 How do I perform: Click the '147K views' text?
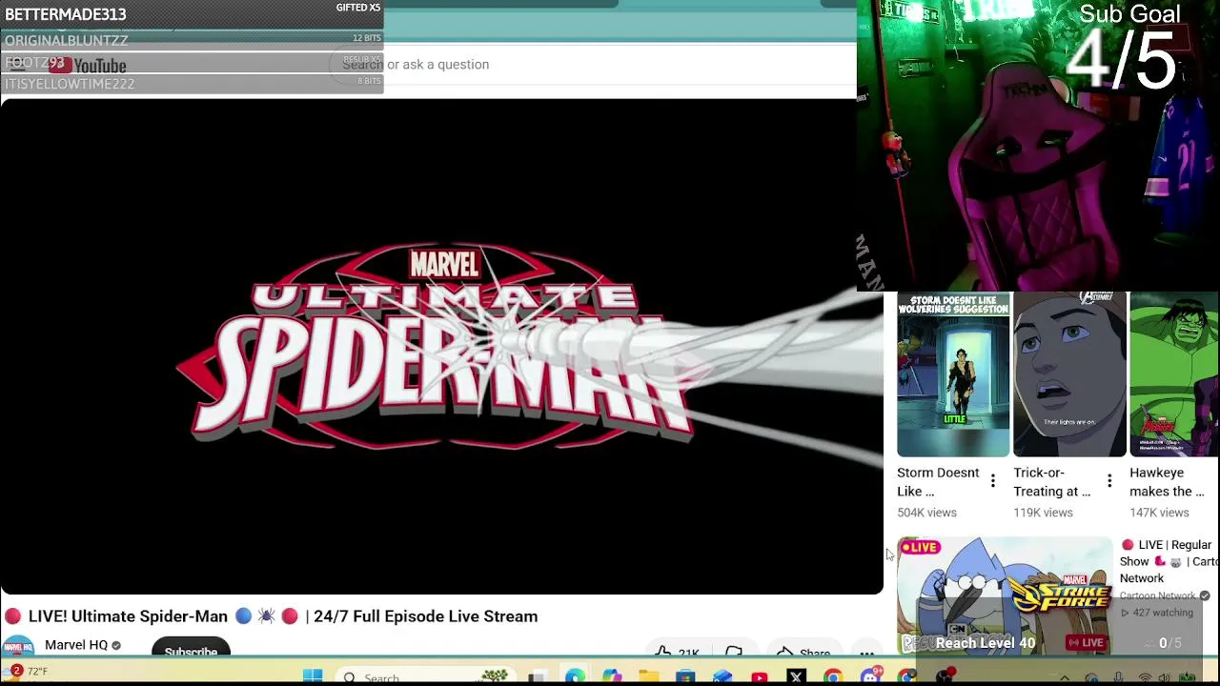tap(1159, 513)
